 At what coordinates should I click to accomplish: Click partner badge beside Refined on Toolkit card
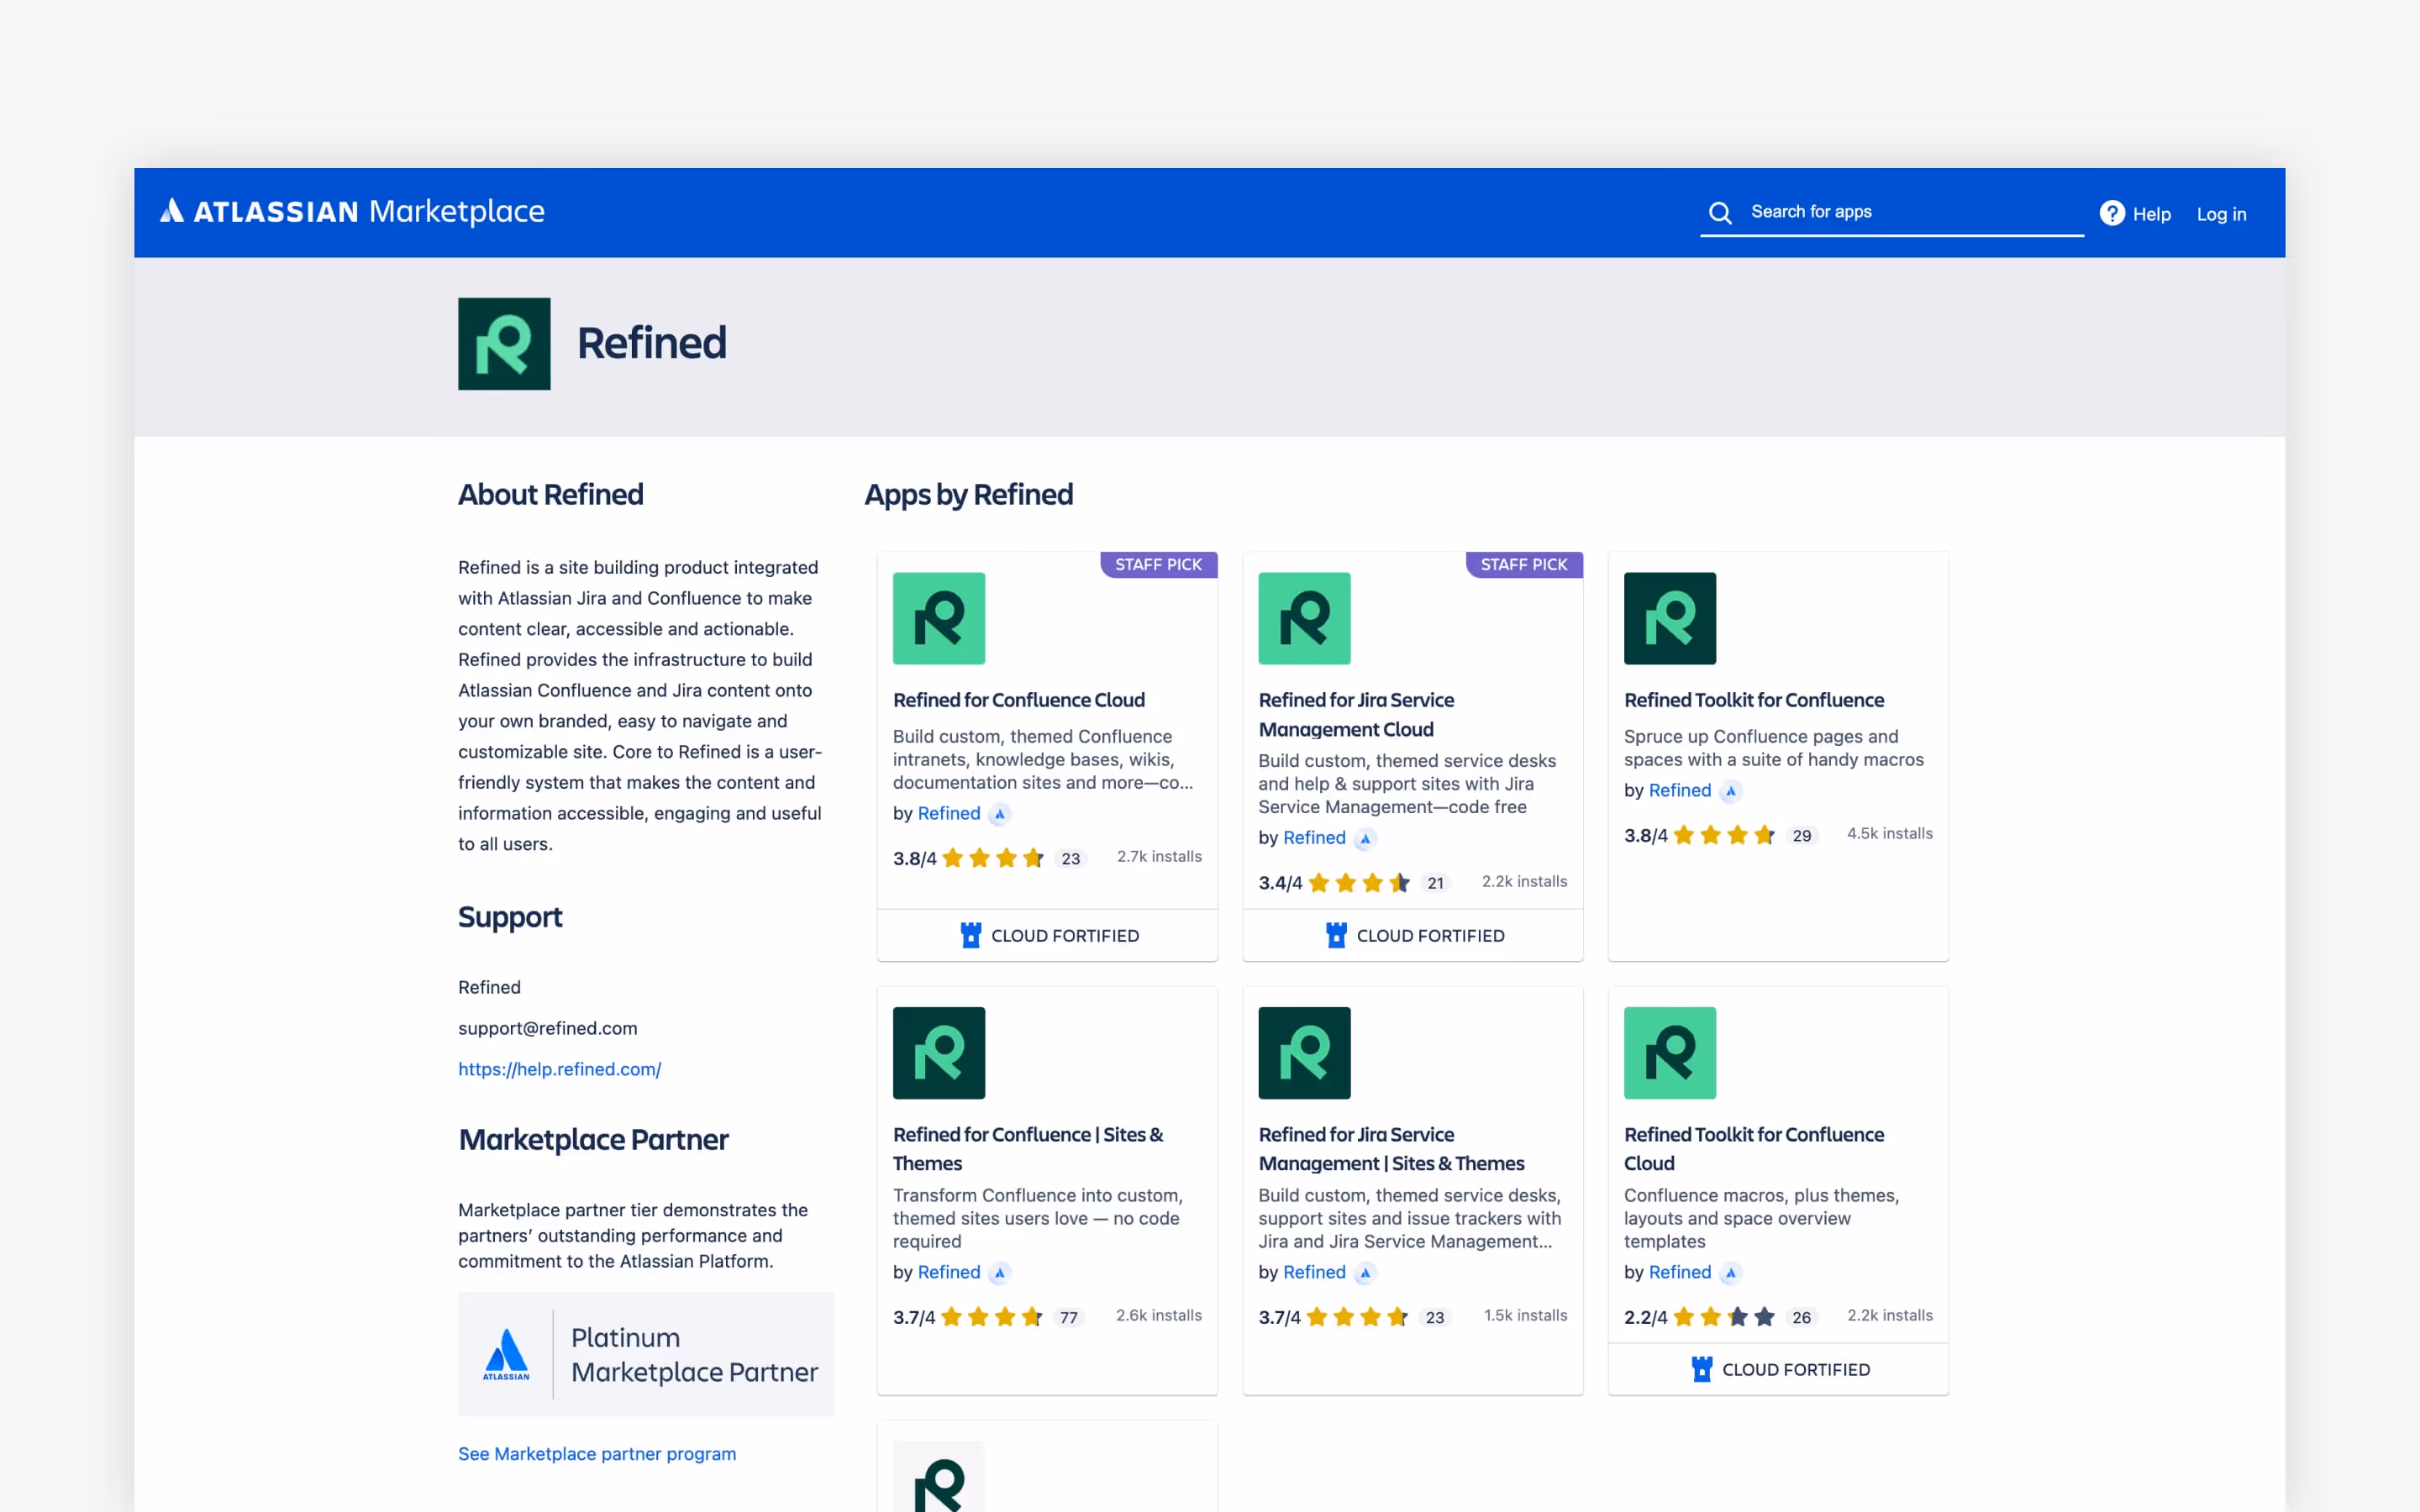coord(1731,791)
